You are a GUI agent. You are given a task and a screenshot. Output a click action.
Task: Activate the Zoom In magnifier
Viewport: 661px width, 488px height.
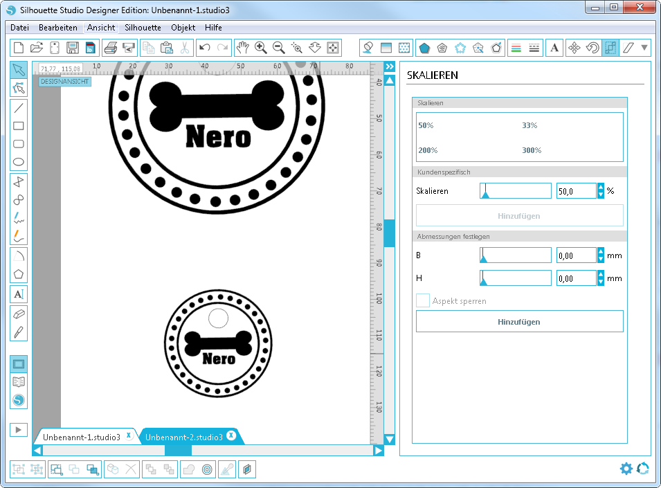[x=261, y=48]
